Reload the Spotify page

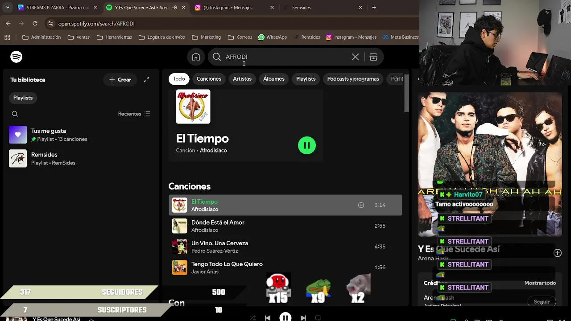[35, 23]
